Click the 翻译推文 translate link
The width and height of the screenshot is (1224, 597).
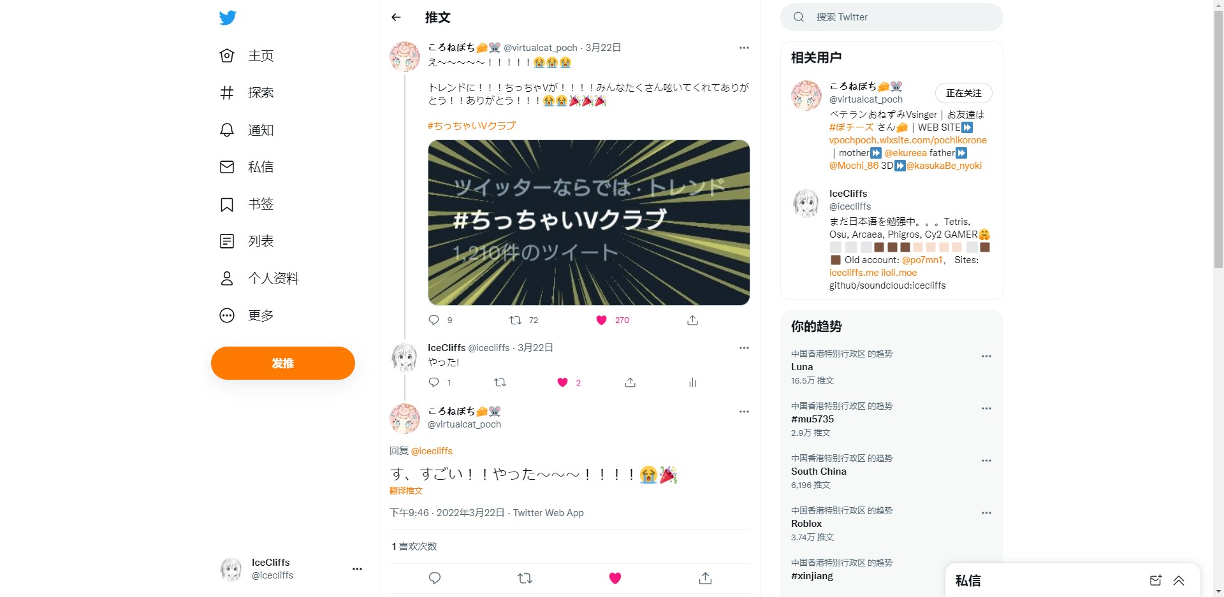406,491
